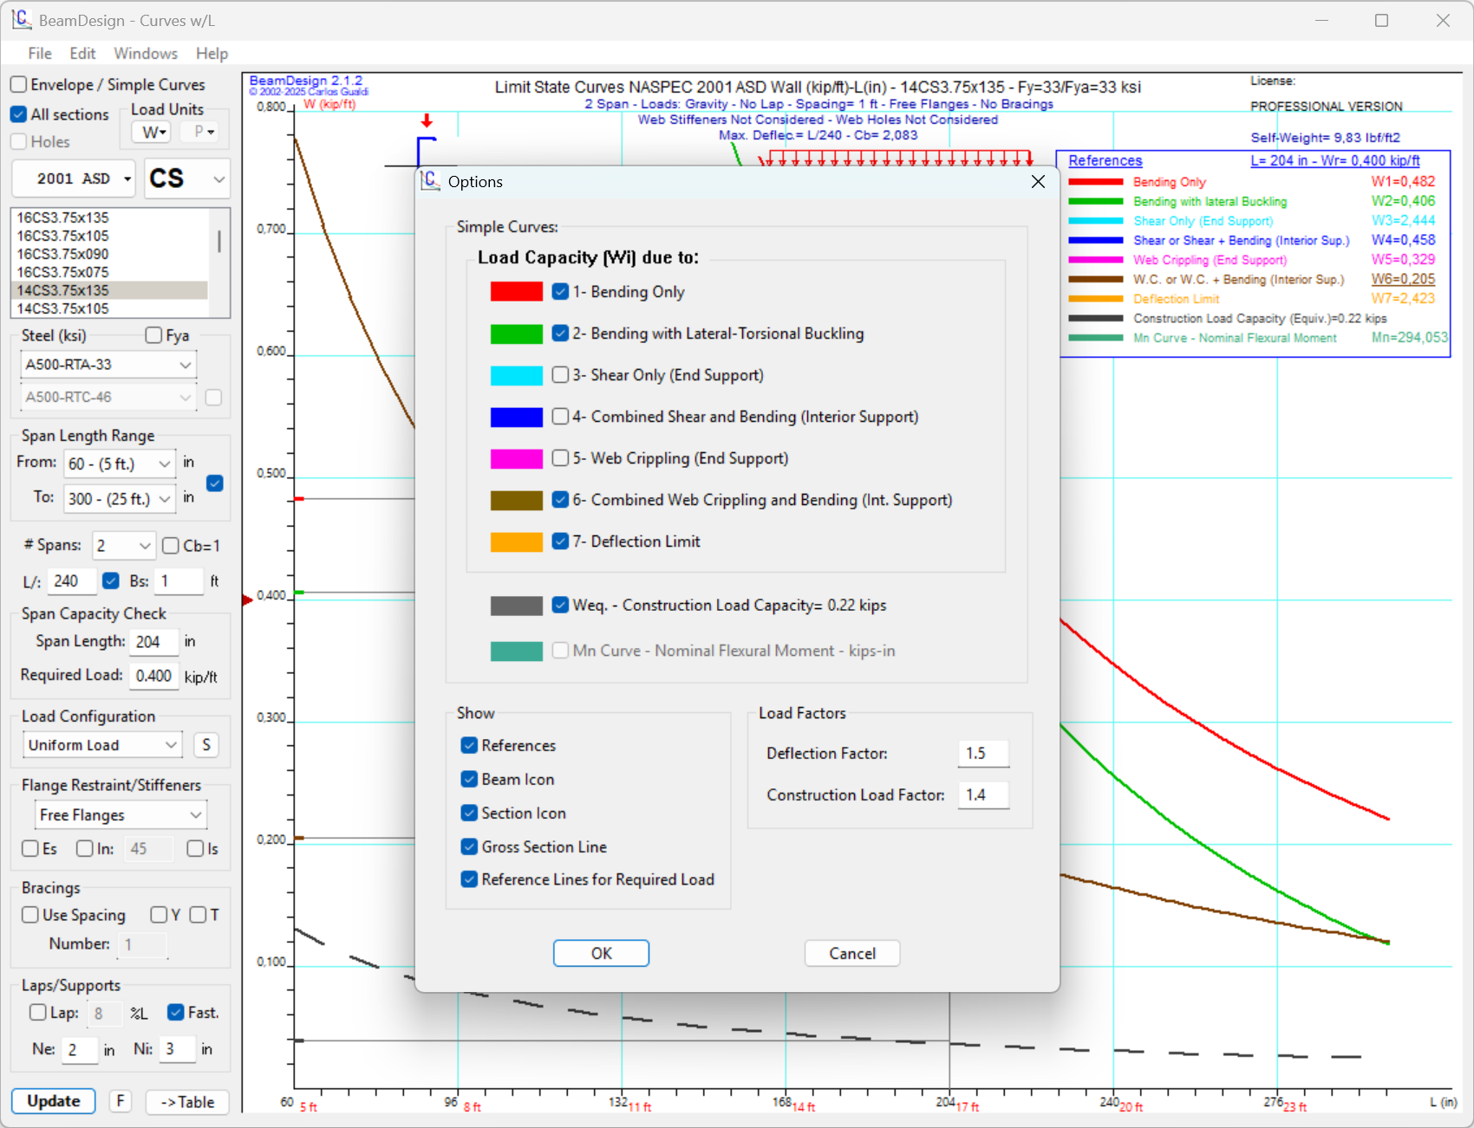Click the ->Table button
Viewport: 1474px width, 1128px height.
click(187, 1102)
